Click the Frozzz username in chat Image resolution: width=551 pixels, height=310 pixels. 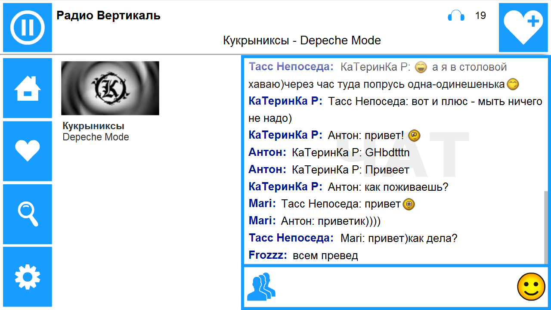click(x=268, y=255)
